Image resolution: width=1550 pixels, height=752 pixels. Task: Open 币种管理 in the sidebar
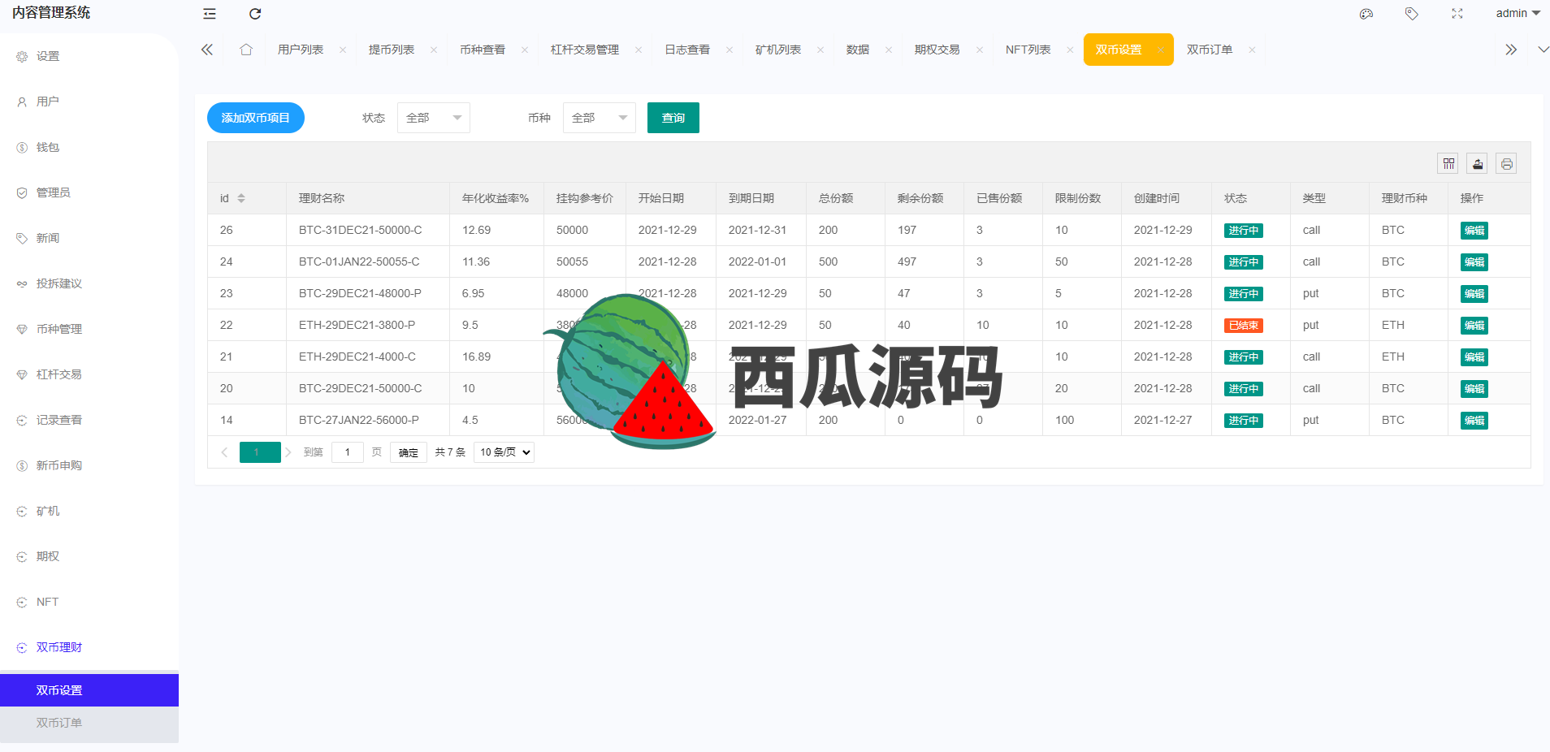59,329
